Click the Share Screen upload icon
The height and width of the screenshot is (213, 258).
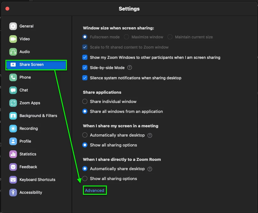pos(13,65)
